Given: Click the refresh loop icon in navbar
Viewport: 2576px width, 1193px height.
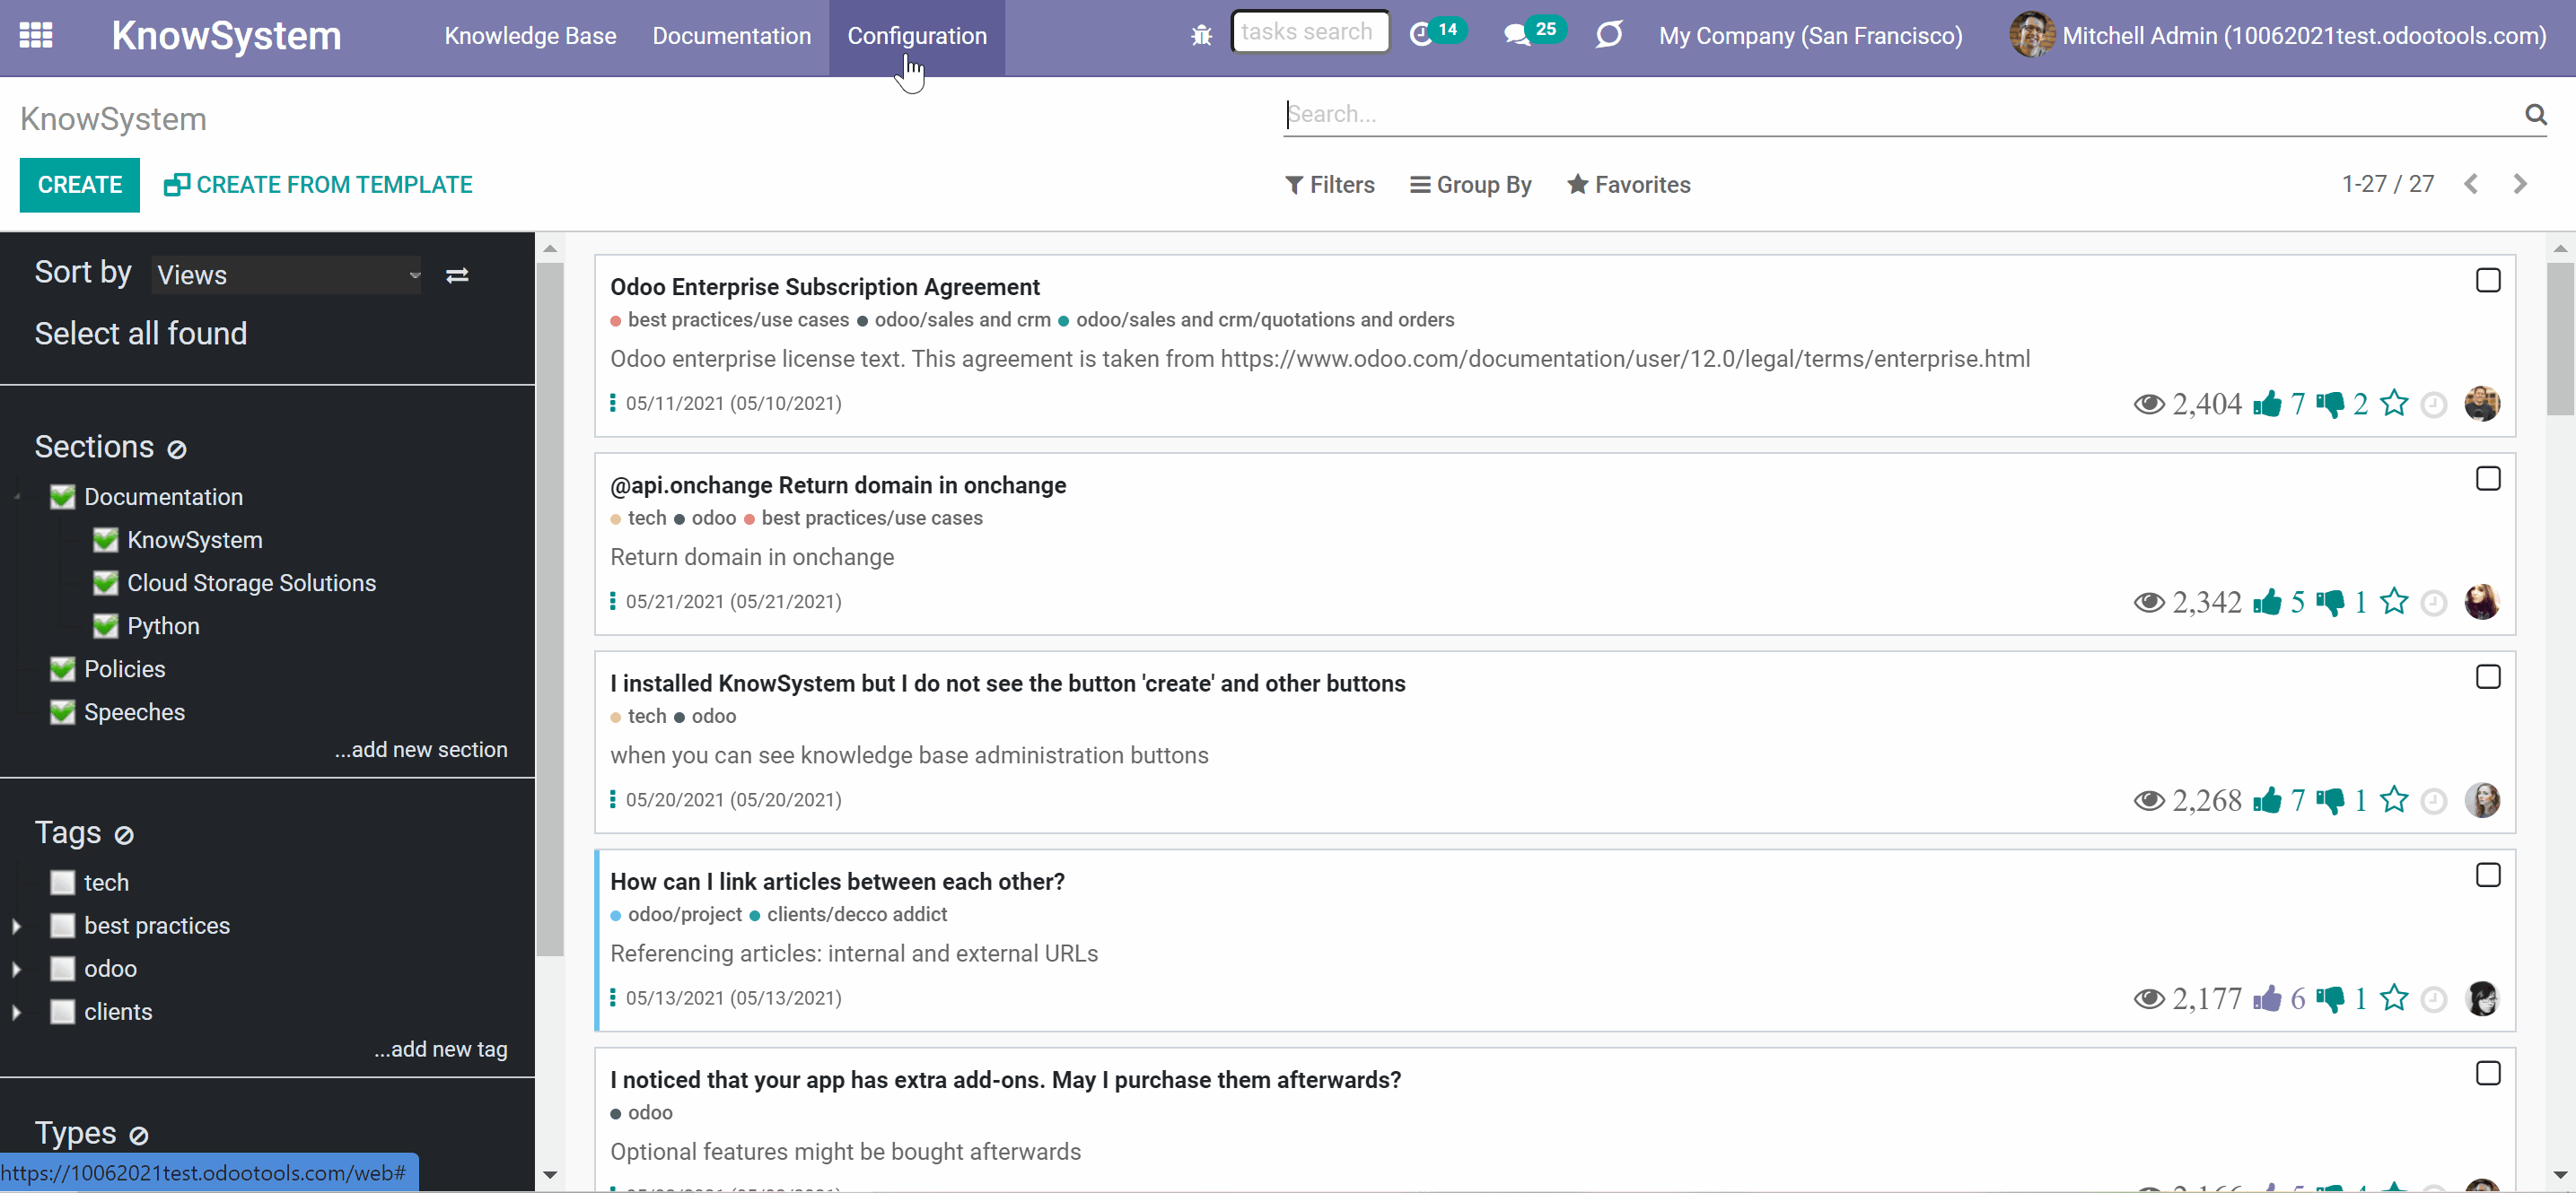Looking at the screenshot, I should (x=1608, y=35).
